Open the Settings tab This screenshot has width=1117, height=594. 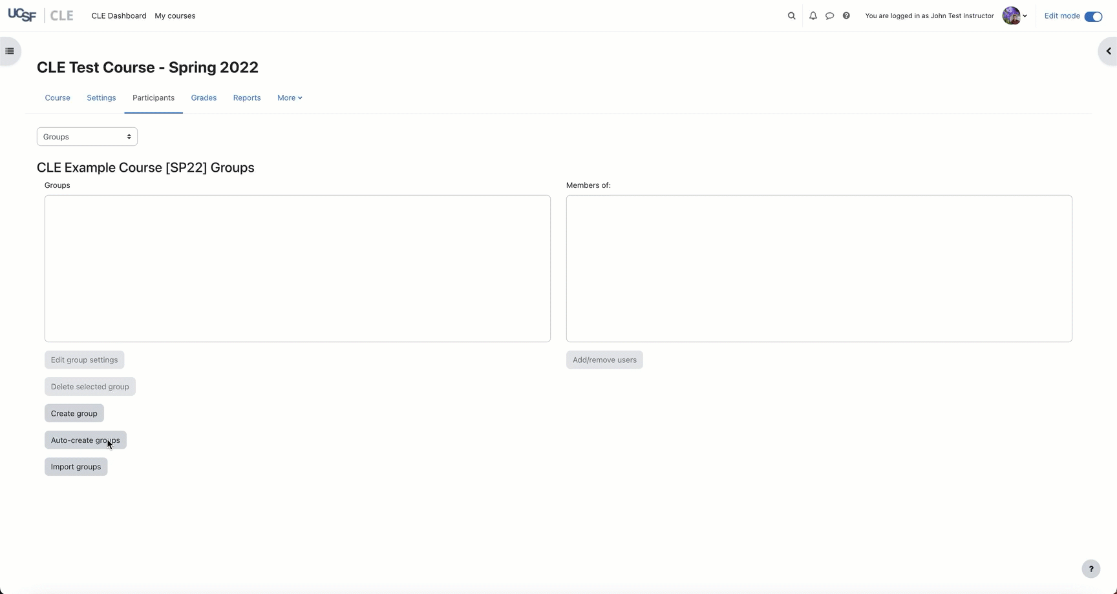pyautogui.click(x=101, y=98)
